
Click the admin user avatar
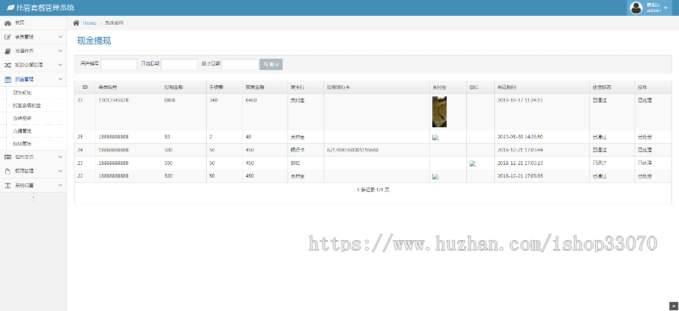(636, 8)
